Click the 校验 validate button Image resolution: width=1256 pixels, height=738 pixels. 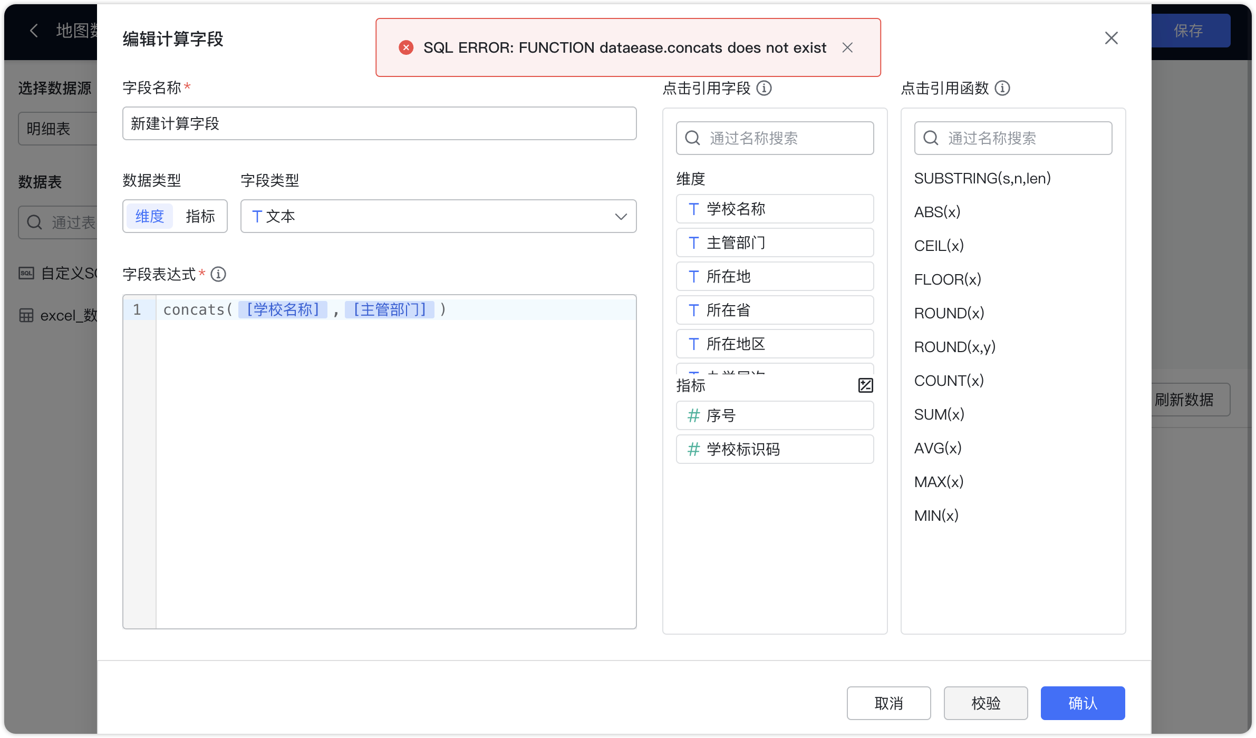click(x=986, y=703)
